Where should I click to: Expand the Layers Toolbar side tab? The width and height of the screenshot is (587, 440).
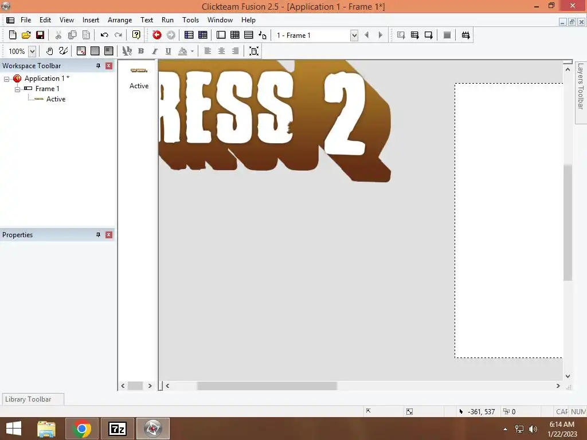point(581,92)
